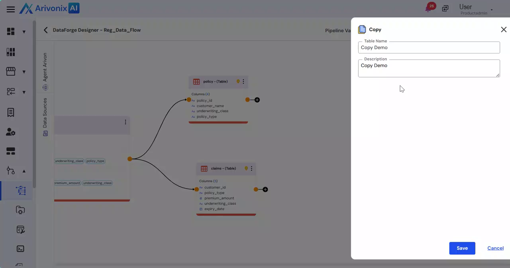Click the Cancel link
Viewport: 510px width, 268px height.
(495, 248)
